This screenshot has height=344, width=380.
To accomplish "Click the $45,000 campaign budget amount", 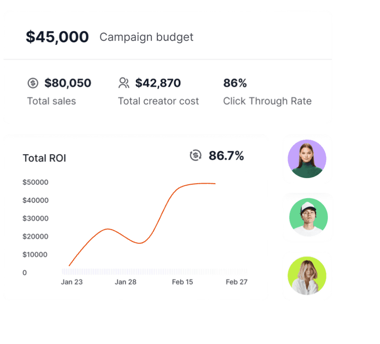I will point(57,37).
